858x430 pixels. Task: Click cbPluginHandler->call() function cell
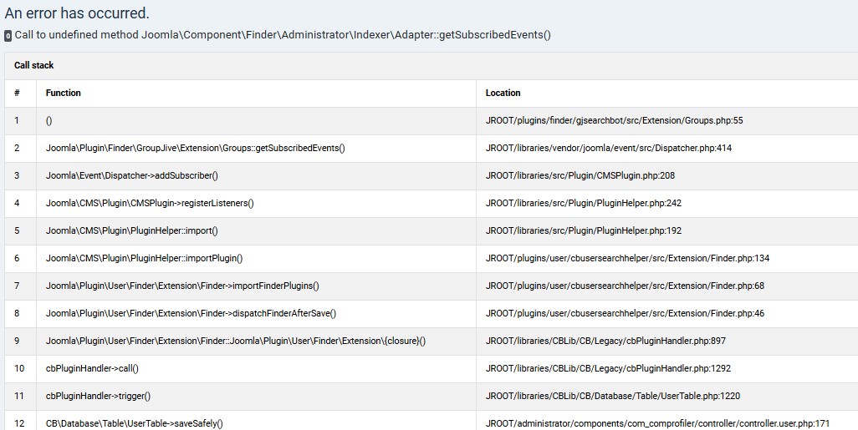92,368
